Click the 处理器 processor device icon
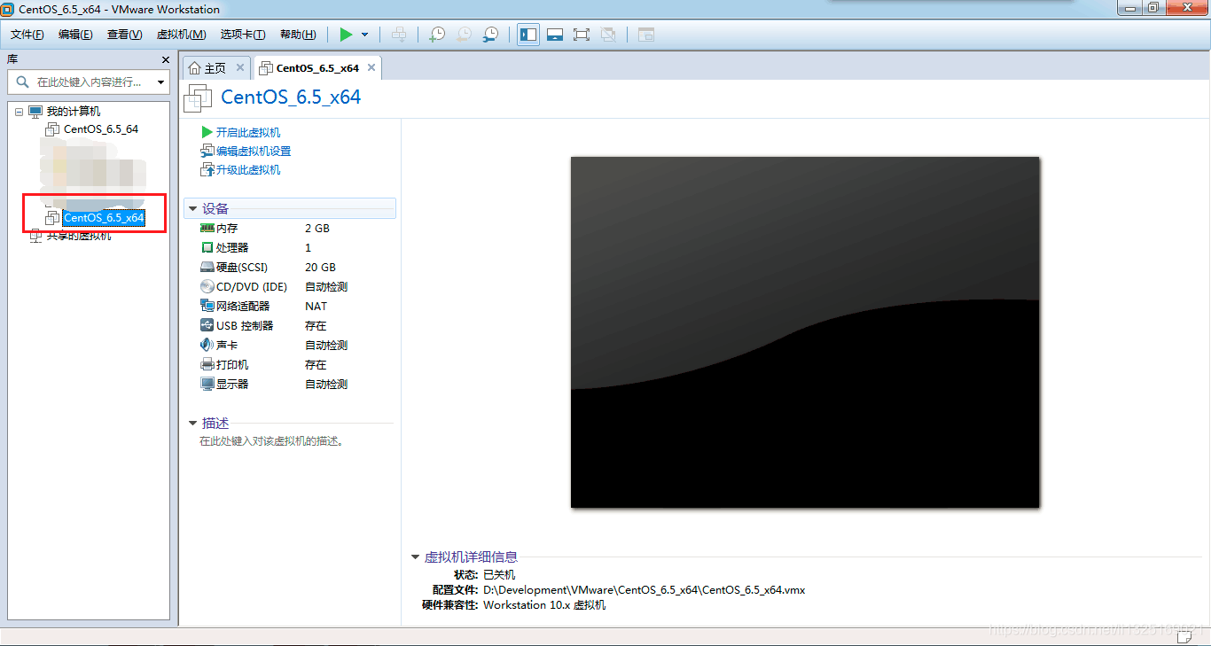The height and width of the screenshot is (646, 1211). click(207, 248)
